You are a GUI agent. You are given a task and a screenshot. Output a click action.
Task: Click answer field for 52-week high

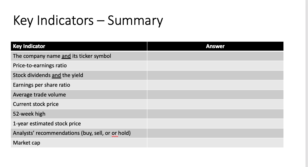coord(215,114)
